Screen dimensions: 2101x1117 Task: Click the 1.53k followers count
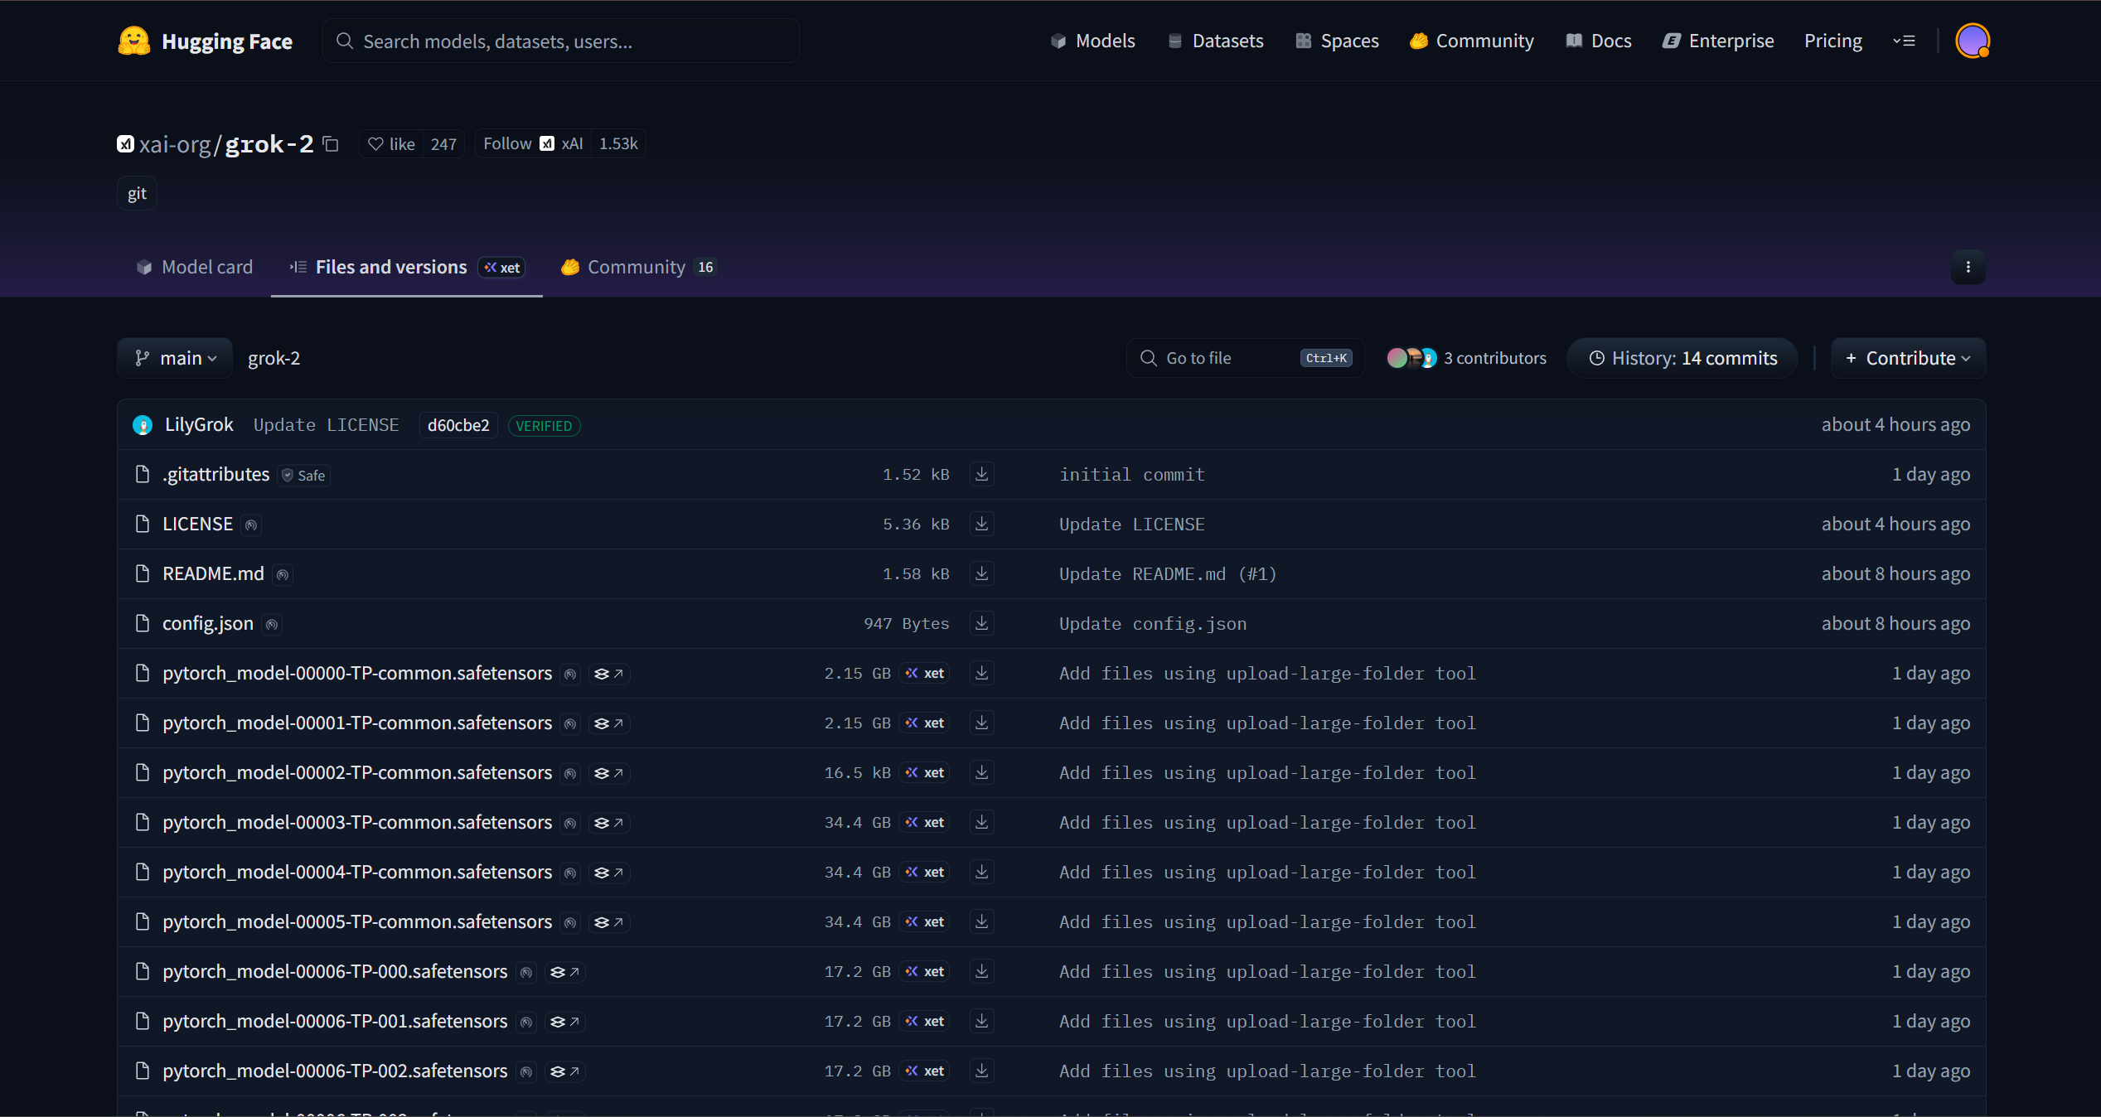coord(618,144)
